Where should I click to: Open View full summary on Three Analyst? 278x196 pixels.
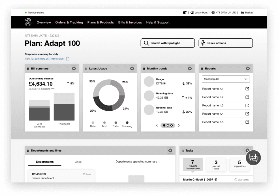(44, 59)
